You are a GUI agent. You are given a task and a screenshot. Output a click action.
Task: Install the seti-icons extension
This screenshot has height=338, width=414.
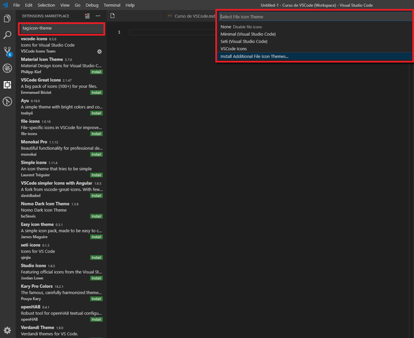tap(96, 258)
